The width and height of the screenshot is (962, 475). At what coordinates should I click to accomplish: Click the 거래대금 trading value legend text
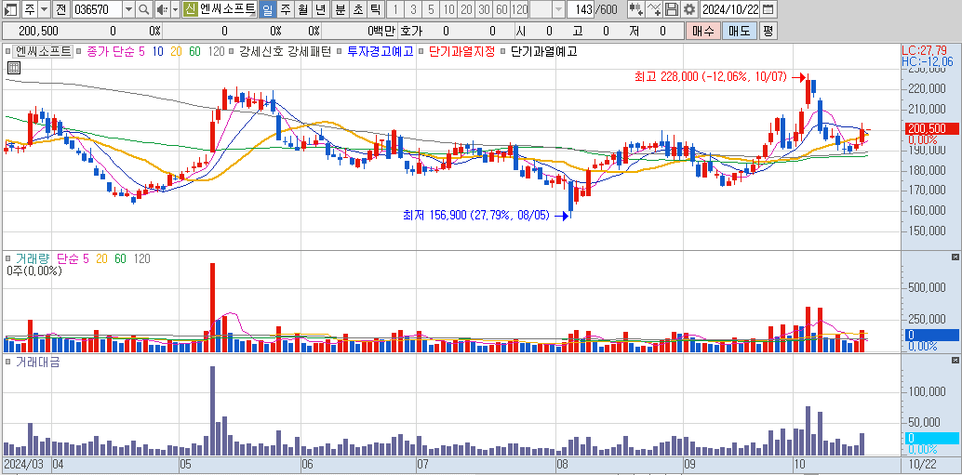38,363
